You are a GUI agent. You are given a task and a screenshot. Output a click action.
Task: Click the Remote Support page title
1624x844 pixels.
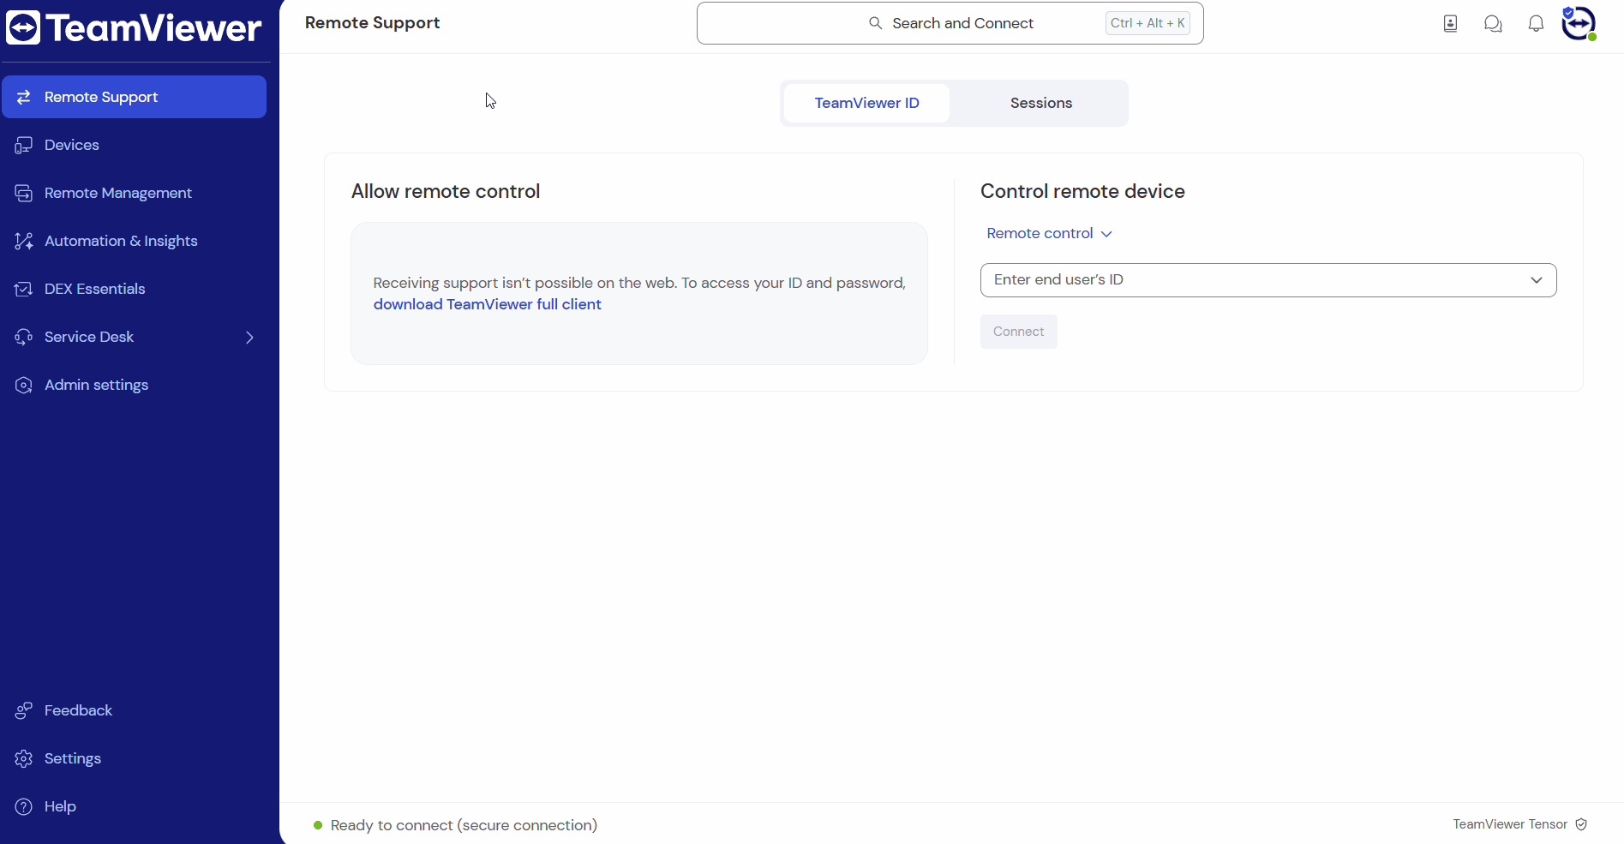coord(372,23)
